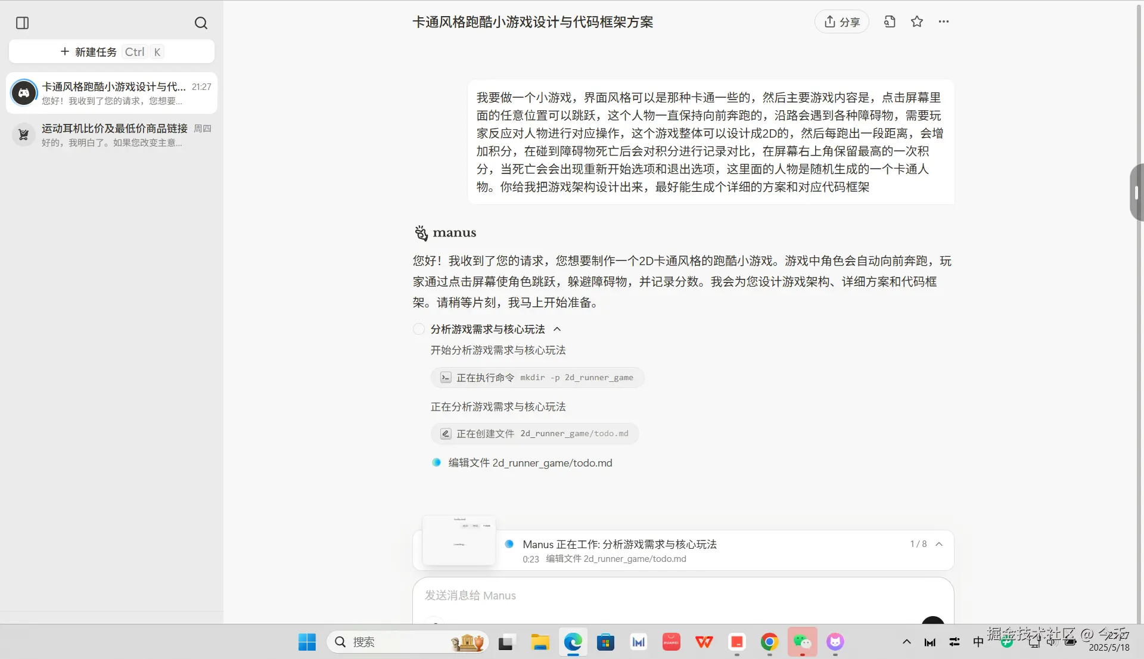Click the 发送消息给 Manus input field
1144x659 pixels.
click(x=596, y=596)
